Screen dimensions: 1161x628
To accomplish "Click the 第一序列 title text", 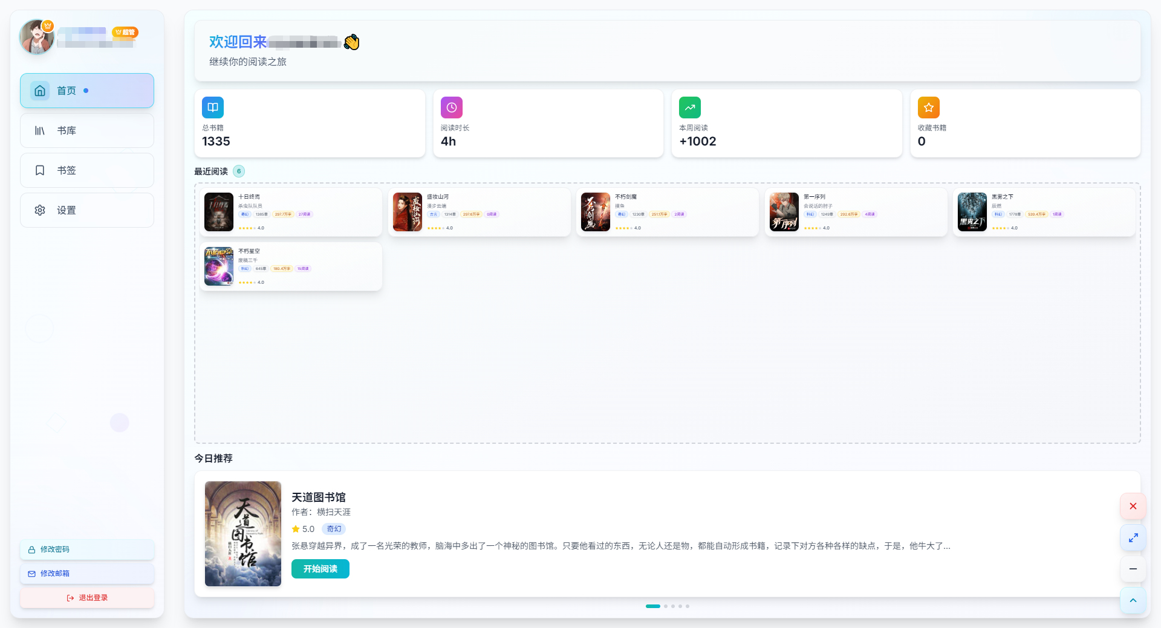I will click(x=815, y=197).
